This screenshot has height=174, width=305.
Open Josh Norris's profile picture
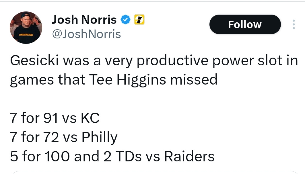26,28
